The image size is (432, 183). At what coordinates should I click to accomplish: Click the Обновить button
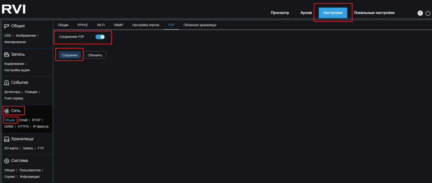95,55
